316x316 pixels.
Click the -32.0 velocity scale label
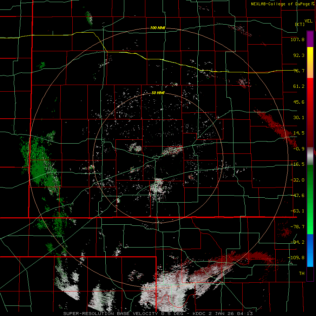coord(297,180)
